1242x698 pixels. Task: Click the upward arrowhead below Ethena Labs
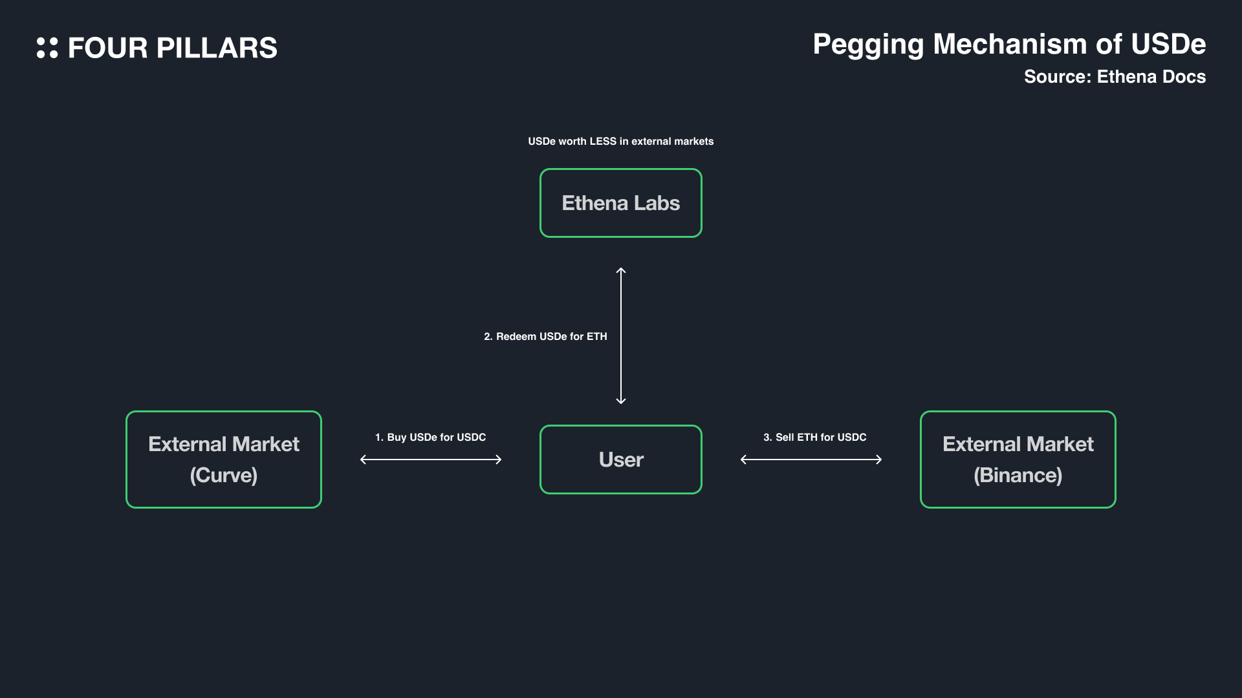click(x=621, y=270)
